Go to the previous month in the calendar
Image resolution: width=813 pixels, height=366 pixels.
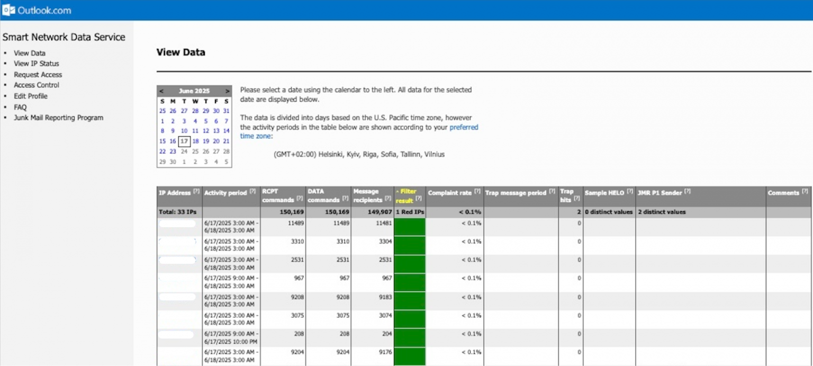point(161,91)
